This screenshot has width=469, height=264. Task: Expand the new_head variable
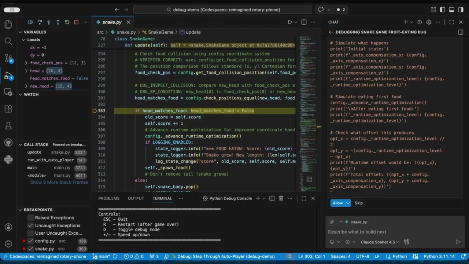click(x=26, y=86)
